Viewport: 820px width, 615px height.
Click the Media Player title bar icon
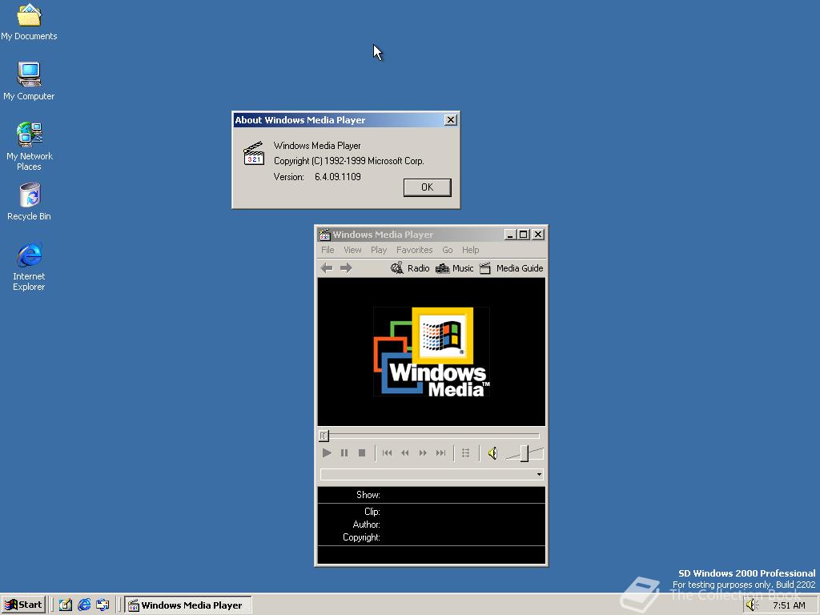coord(325,235)
